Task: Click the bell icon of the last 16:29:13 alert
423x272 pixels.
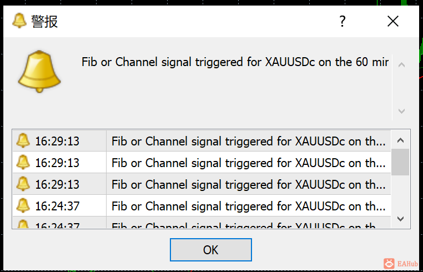Action: (x=23, y=184)
